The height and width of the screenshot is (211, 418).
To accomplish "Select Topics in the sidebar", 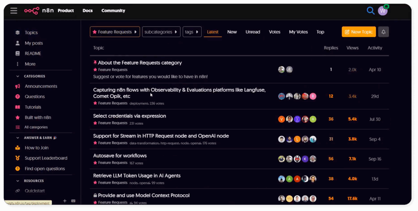I will pos(31,33).
